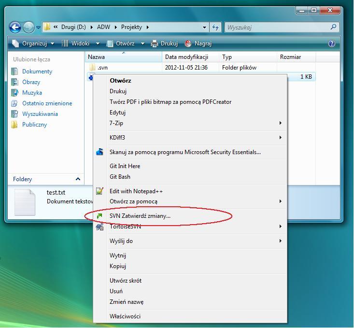Collapse the Foldery panel chevron

click(78, 179)
